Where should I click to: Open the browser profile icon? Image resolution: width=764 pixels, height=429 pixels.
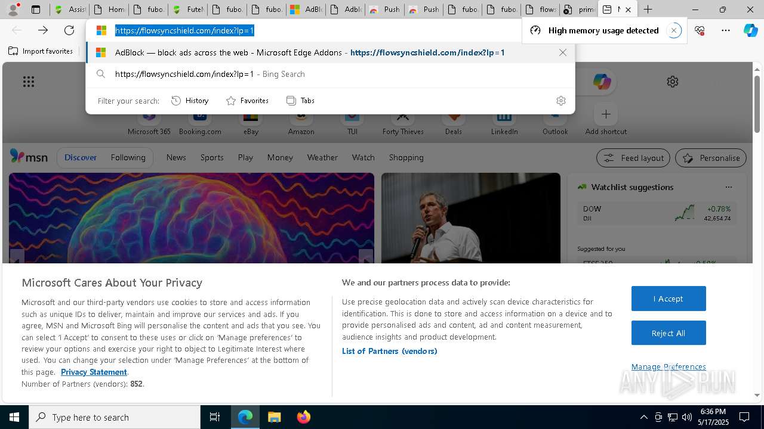[x=13, y=10]
